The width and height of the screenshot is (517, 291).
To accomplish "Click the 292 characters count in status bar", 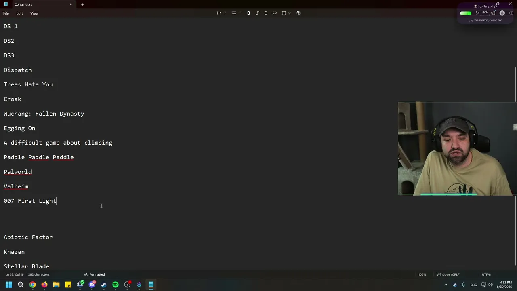I will [x=39, y=274].
